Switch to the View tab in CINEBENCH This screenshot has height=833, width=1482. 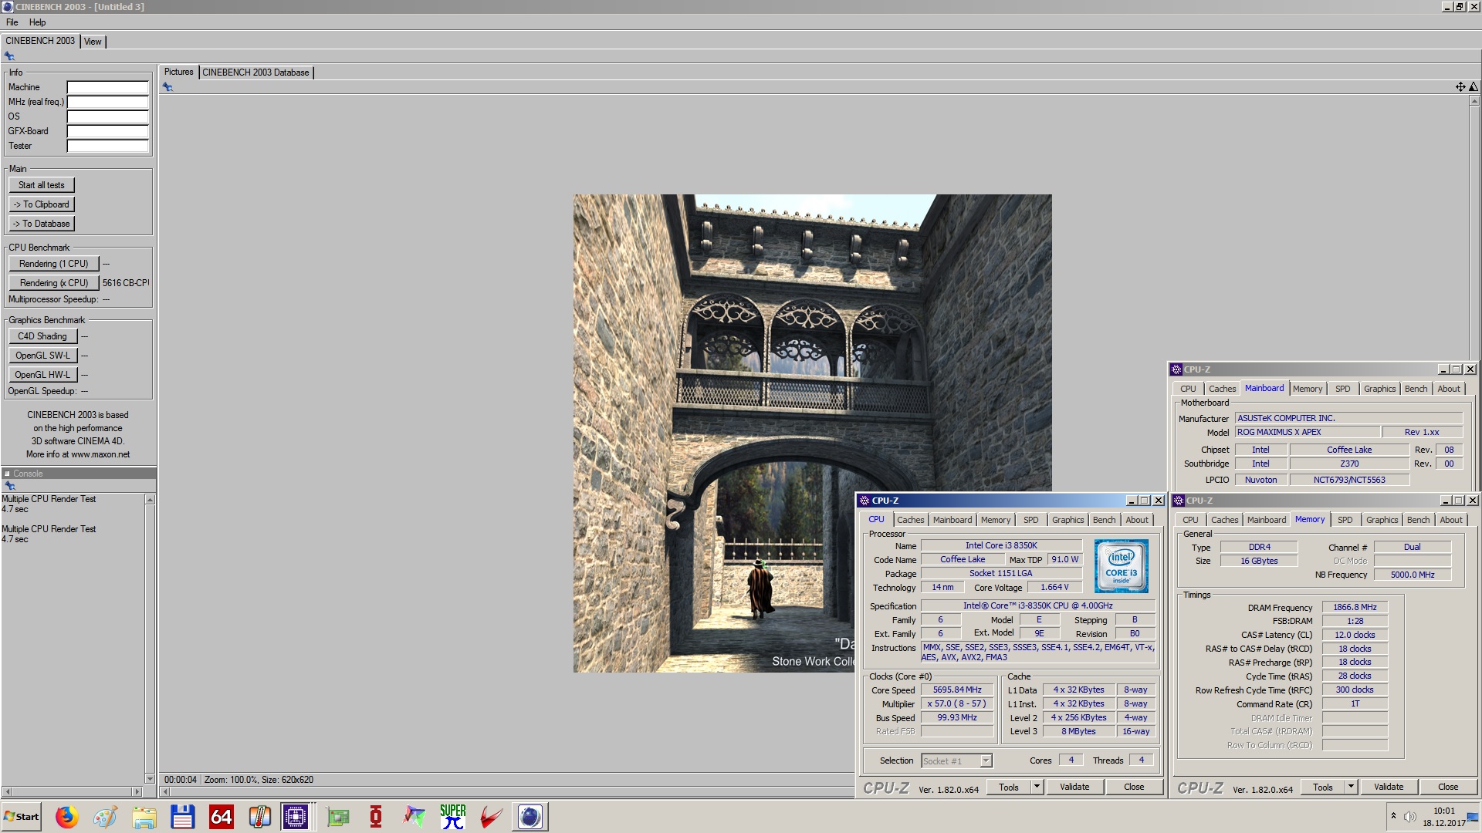pos(93,42)
